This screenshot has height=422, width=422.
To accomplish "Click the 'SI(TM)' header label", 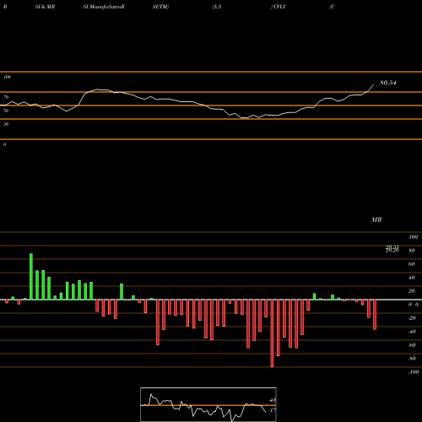I will click(x=160, y=7).
